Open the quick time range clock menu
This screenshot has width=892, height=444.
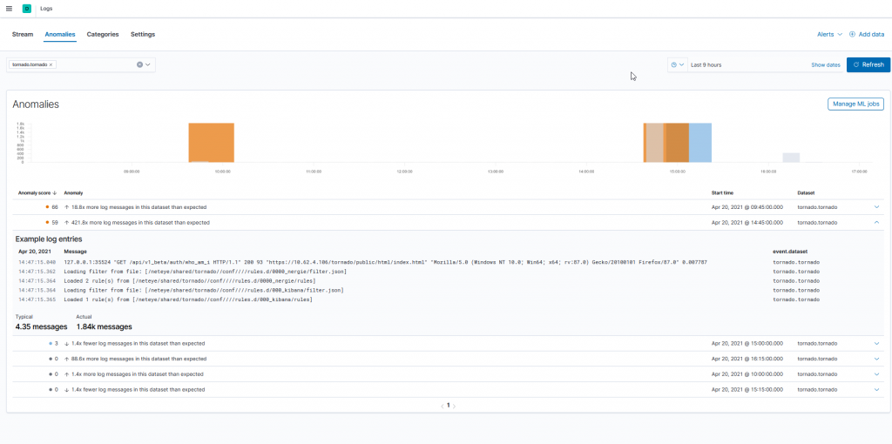pos(677,64)
